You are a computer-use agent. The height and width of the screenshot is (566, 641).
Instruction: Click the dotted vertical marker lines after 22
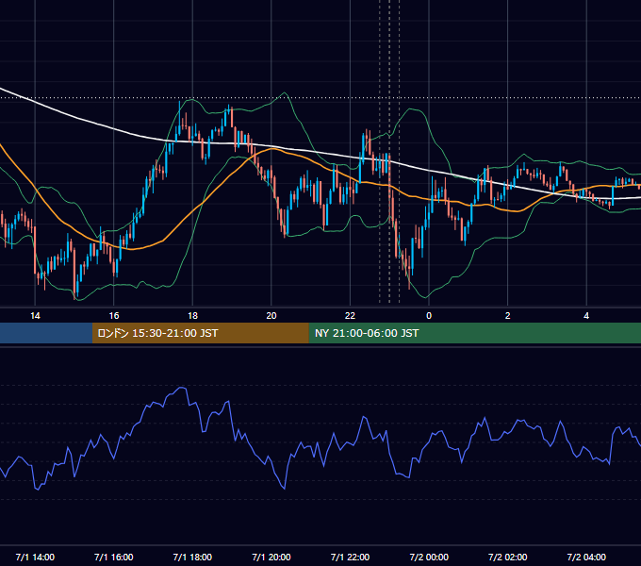389,152
